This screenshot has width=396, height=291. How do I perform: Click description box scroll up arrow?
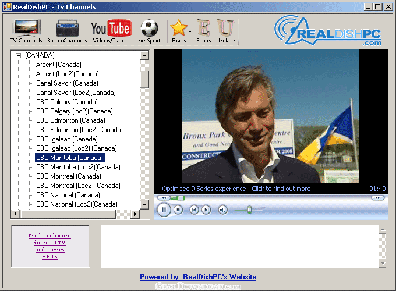point(383,229)
